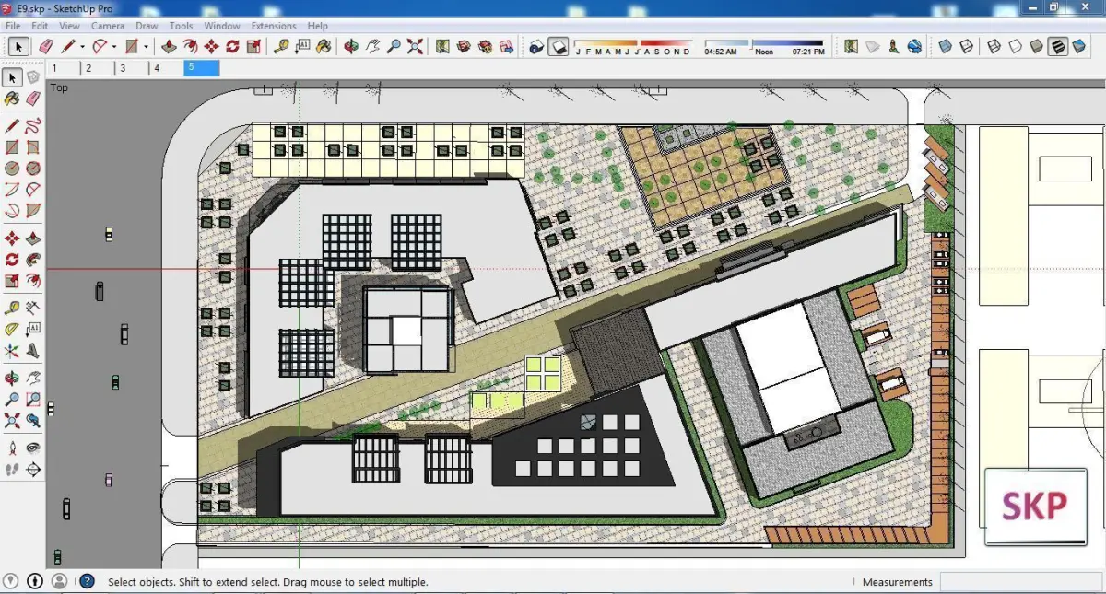Select the Axes tool in left toolbar

click(12, 351)
